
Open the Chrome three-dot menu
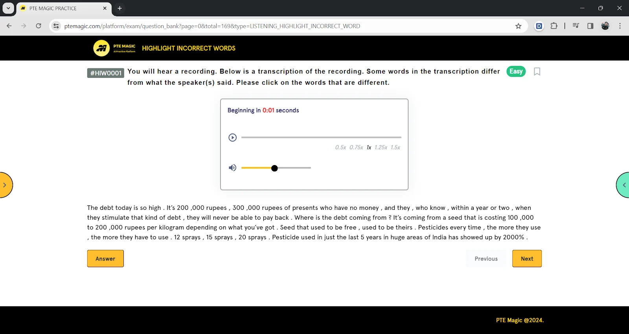(620, 26)
